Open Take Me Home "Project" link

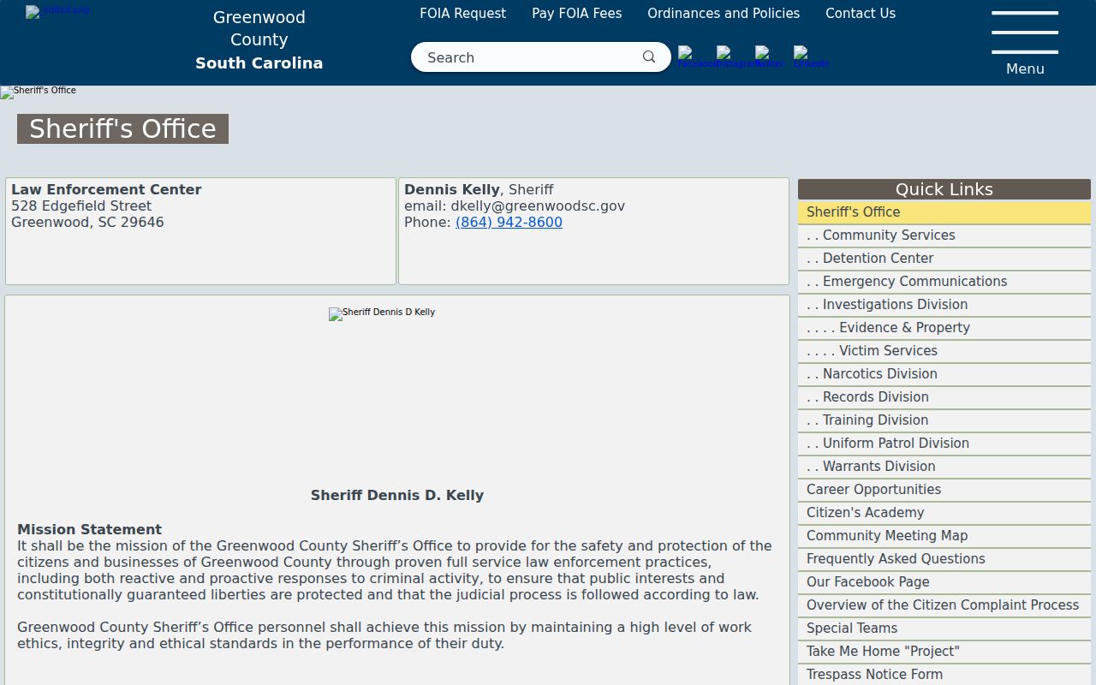(944, 652)
